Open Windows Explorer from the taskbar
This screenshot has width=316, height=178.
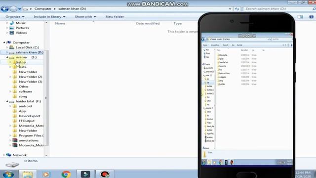pyautogui.click(x=28, y=174)
